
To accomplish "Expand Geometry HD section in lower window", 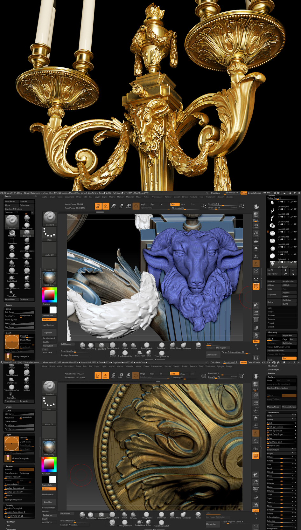I will tap(274, 369).
